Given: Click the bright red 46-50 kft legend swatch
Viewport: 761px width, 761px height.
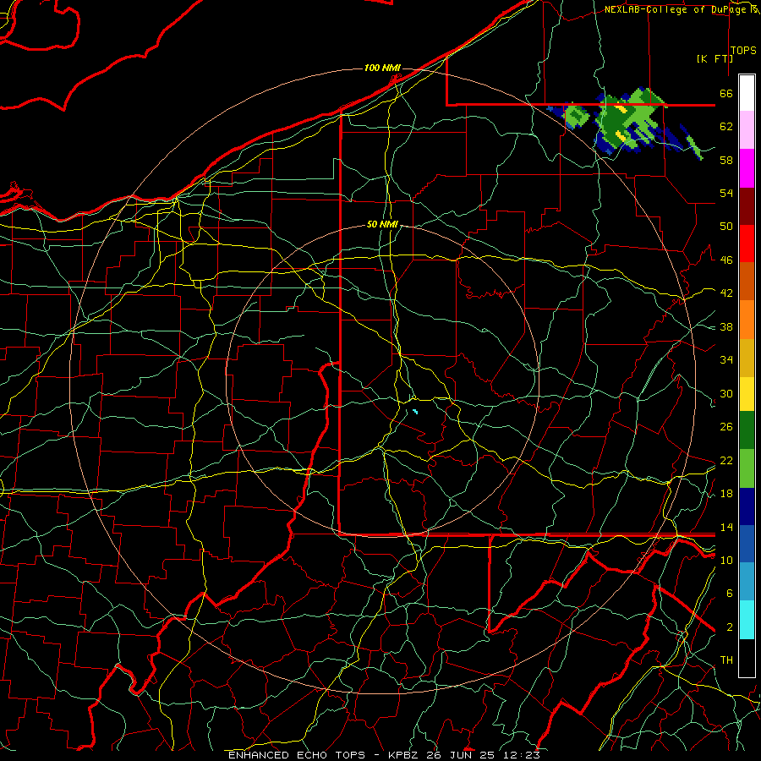Looking at the screenshot, I should point(747,244).
